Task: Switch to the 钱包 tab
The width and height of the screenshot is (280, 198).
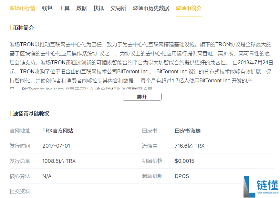Action: [47, 8]
